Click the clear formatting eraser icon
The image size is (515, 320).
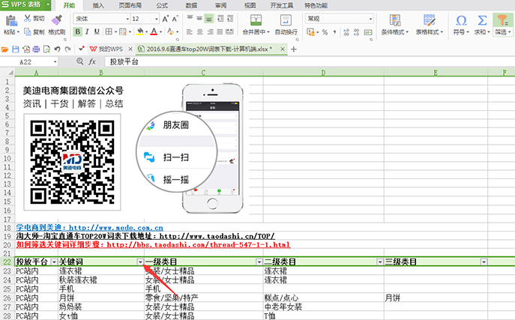click(170, 31)
